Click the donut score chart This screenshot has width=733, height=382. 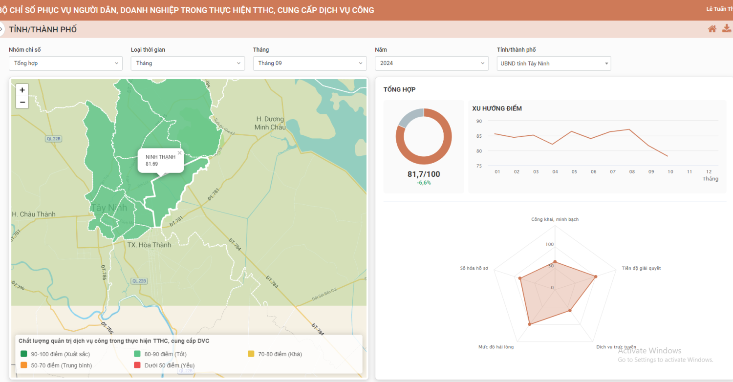tap(424, 136)
